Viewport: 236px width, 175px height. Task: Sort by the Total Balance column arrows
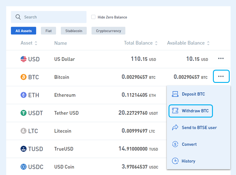(x=156, y=43)
